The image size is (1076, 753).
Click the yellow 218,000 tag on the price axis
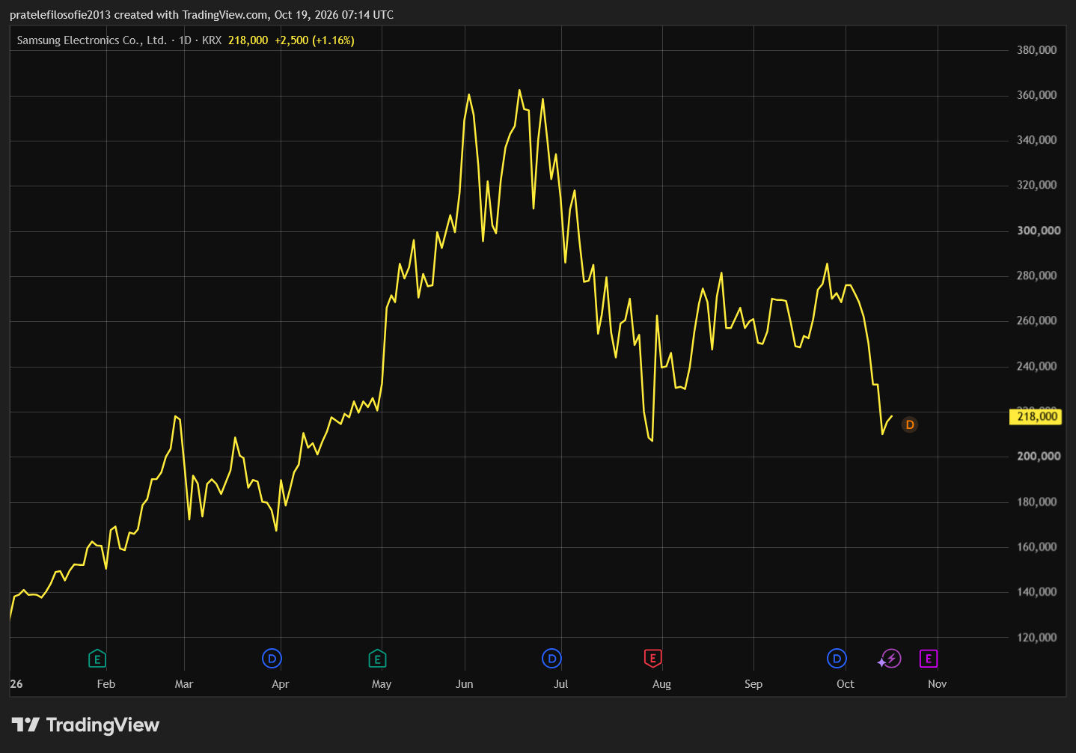(1036, 416)
